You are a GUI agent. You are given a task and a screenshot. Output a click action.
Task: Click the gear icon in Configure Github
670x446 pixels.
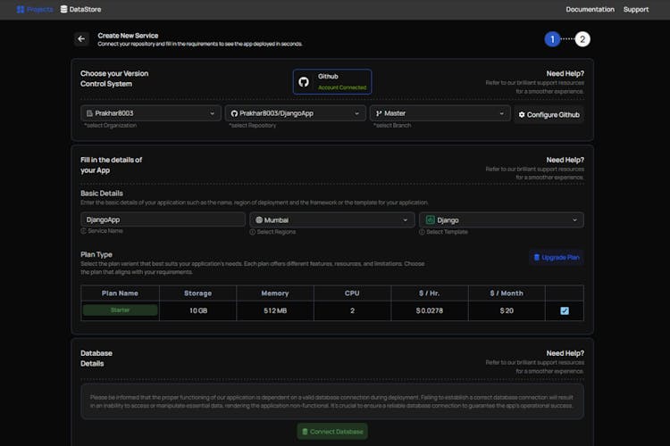coord(522,114)
